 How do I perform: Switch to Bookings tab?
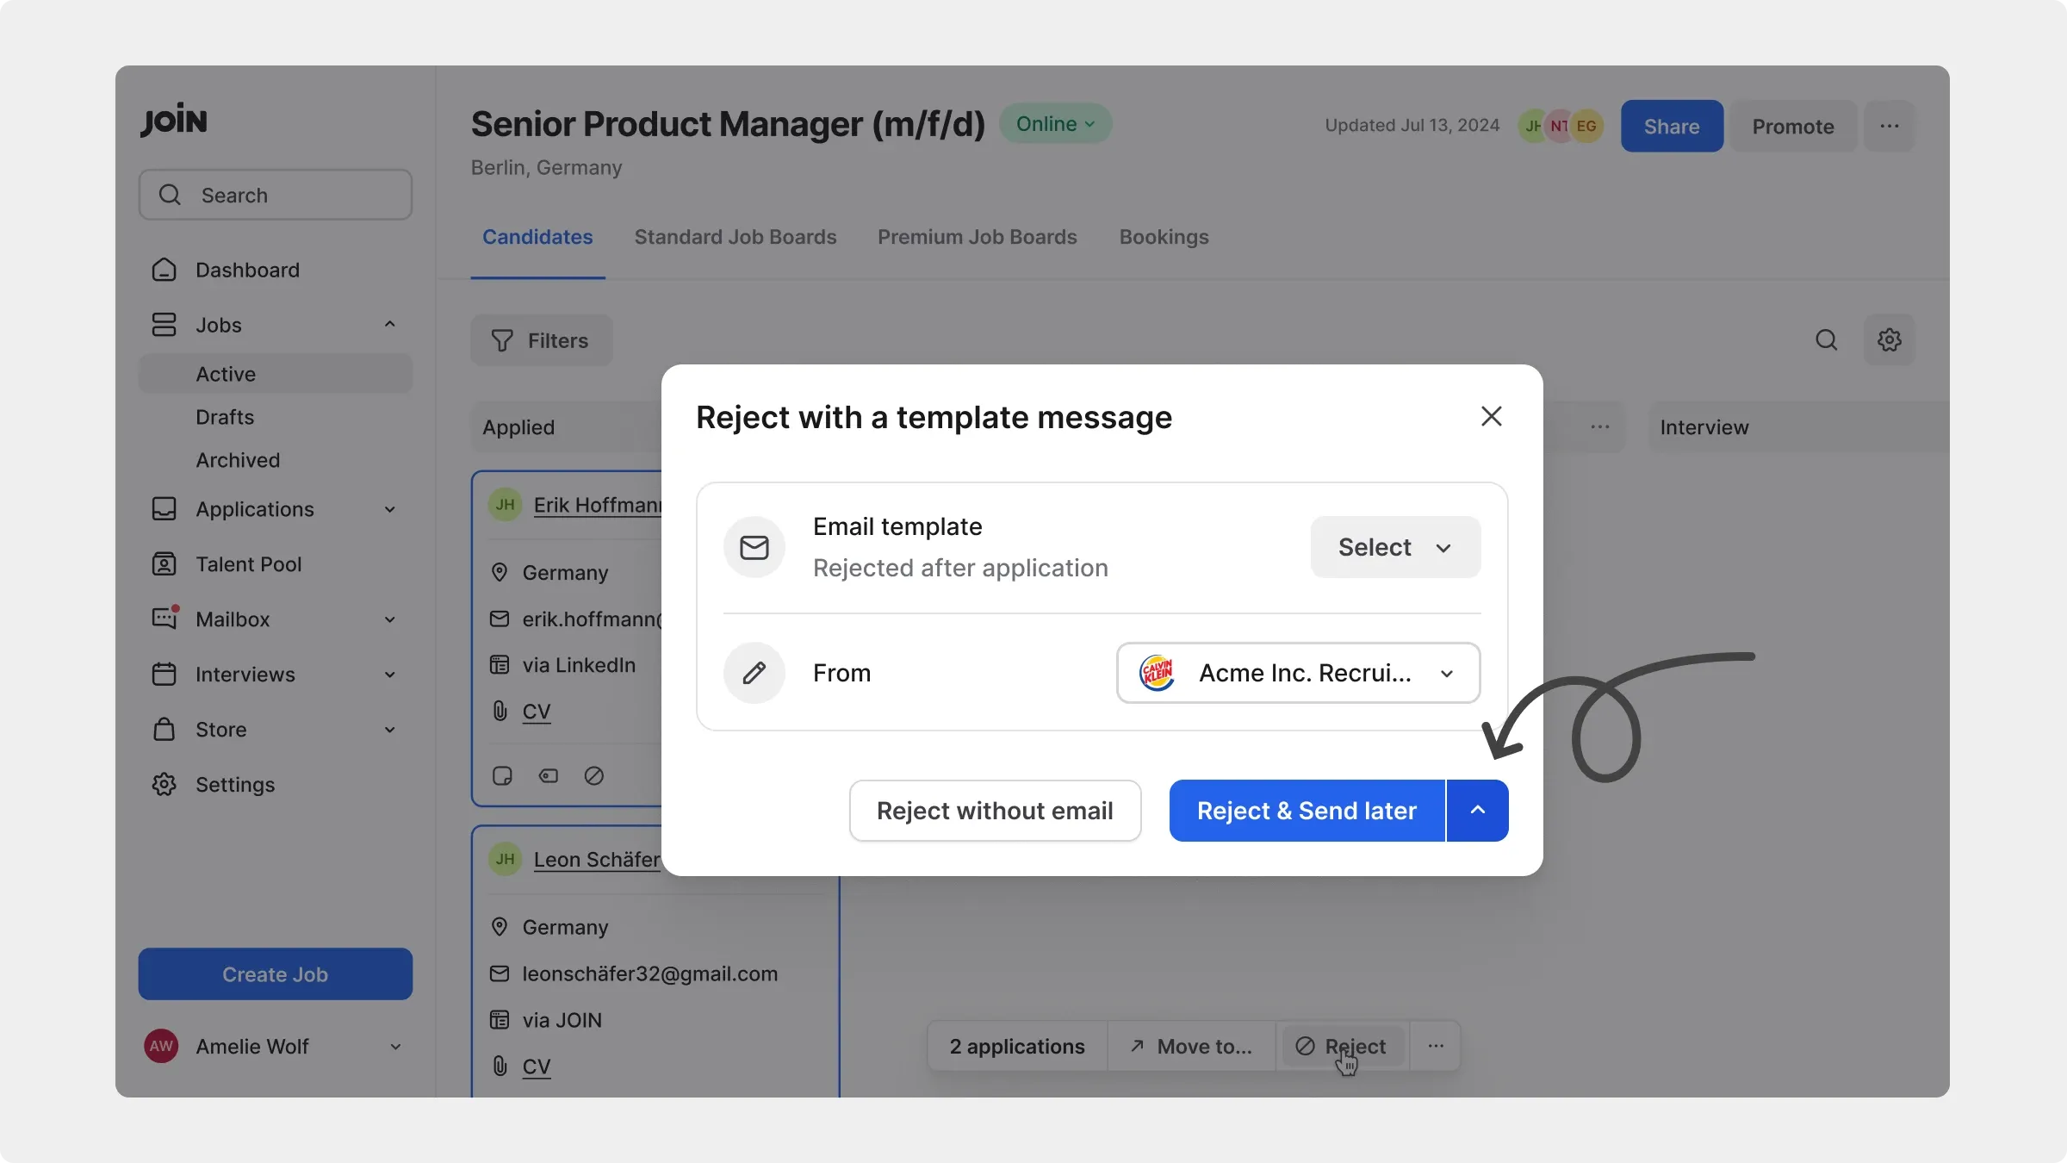1164,237
